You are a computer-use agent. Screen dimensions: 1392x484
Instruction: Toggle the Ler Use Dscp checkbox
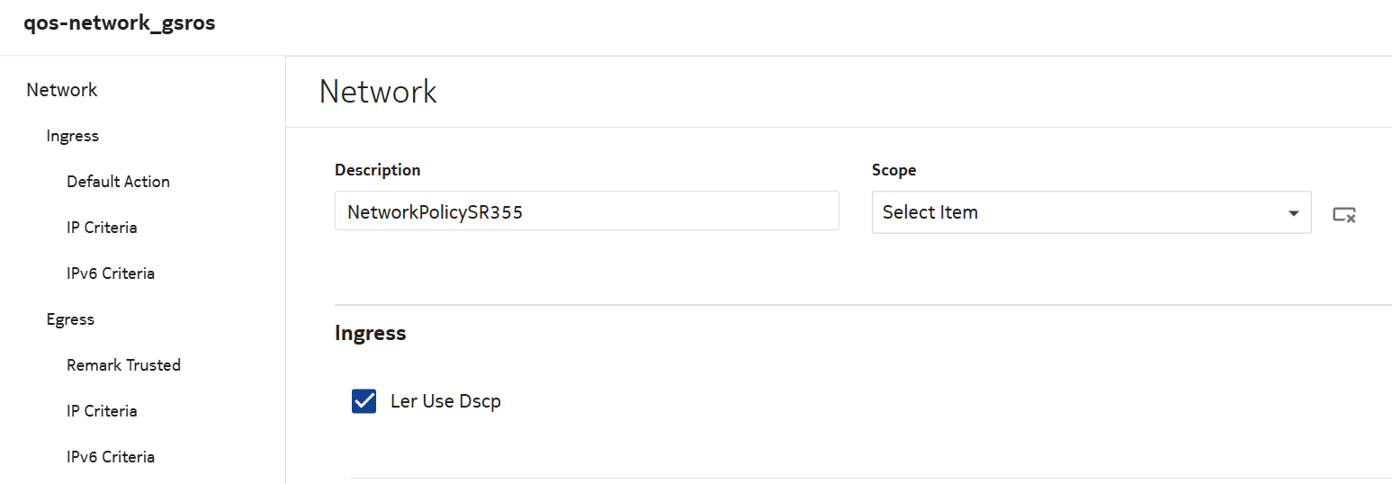(364, 401)
